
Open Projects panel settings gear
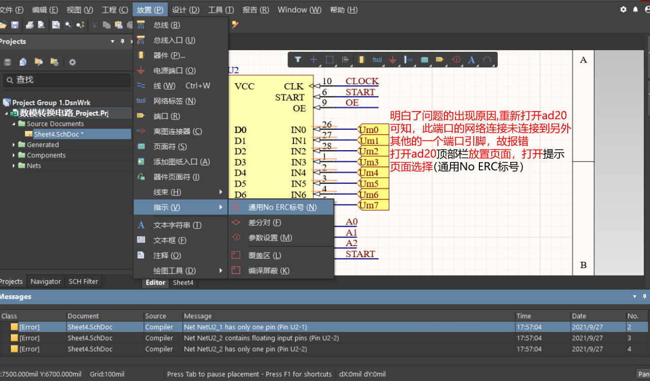[72, 62]
